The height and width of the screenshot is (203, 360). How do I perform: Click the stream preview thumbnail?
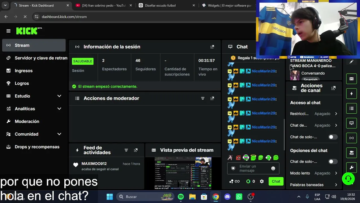pyautogui.click(x=183, y=173)
